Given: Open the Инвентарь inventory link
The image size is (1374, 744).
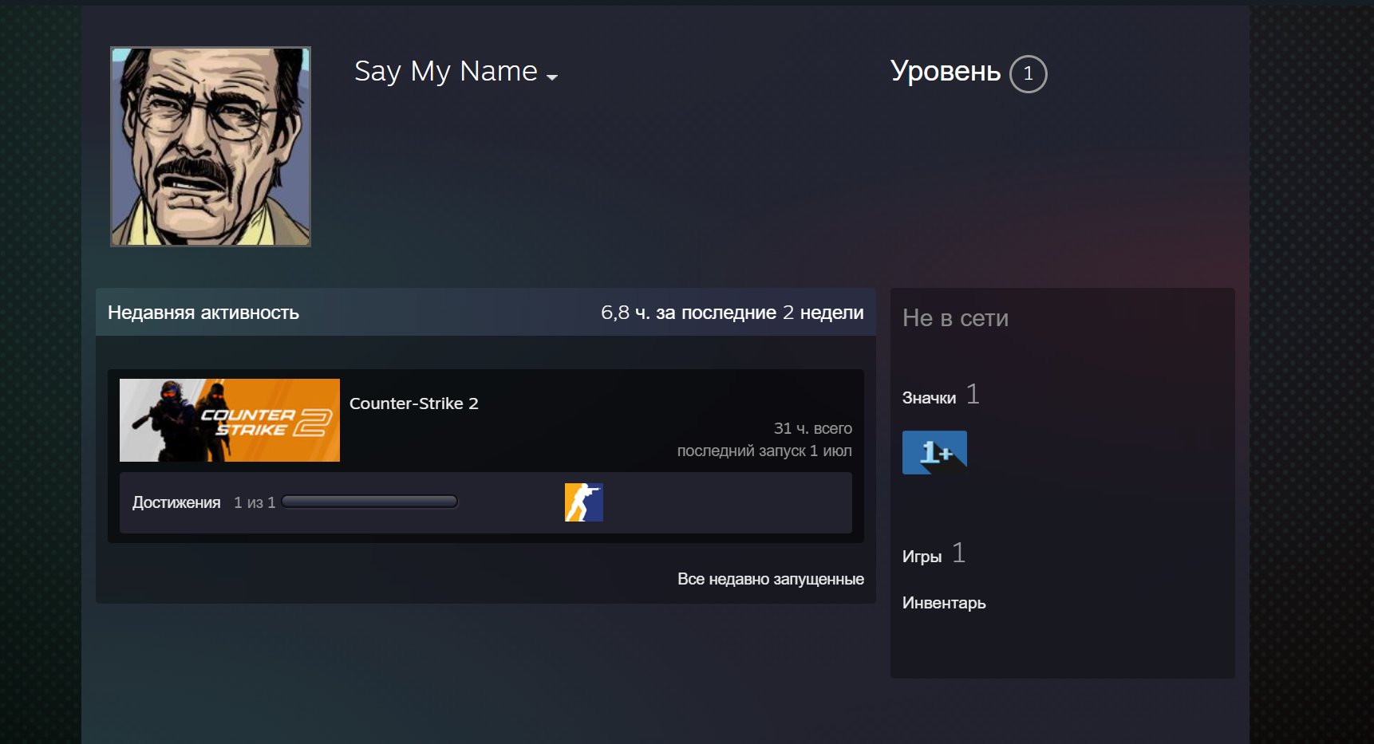Looking at the screenshot, I should point(944,603).
